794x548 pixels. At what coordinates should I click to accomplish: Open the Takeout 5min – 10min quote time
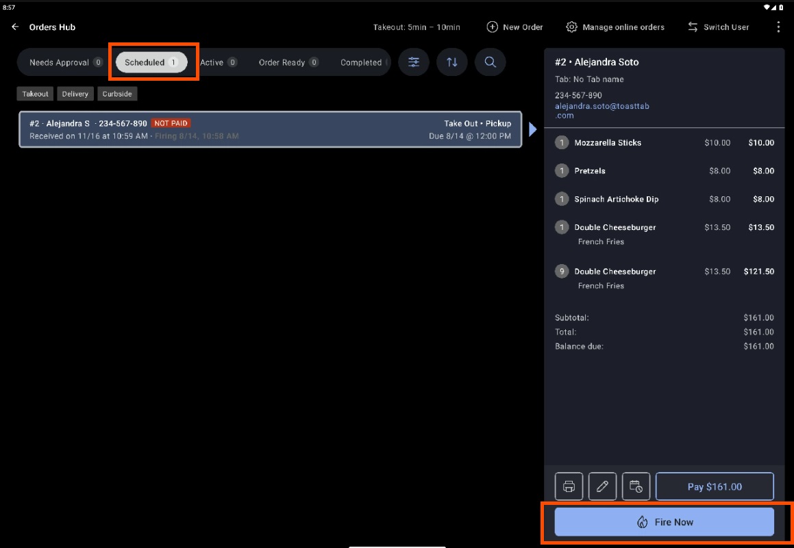pyautogui.click(x=417, y=27)
